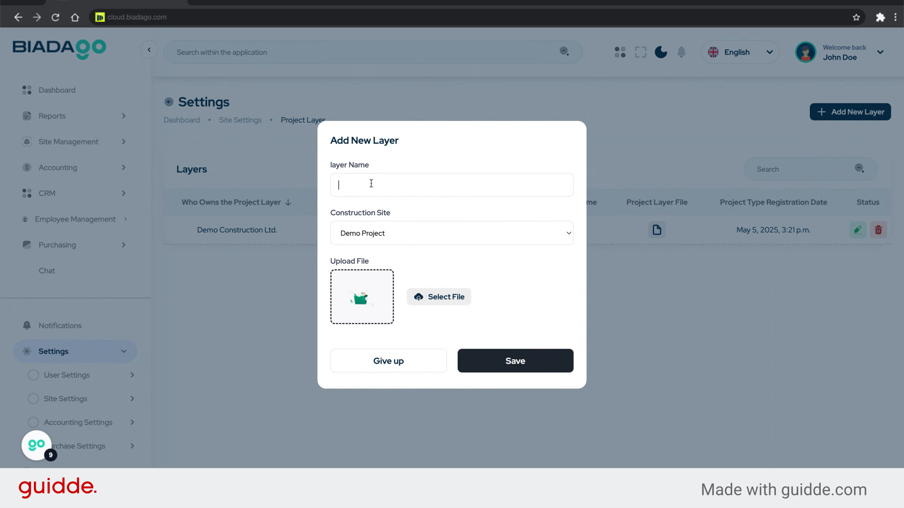Click the Save button
Screen dimensions: 904x508
(515, 361)
